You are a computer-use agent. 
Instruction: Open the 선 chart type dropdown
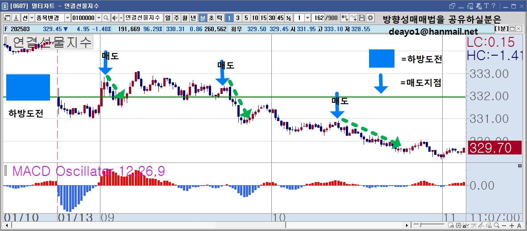coord(32,18)
